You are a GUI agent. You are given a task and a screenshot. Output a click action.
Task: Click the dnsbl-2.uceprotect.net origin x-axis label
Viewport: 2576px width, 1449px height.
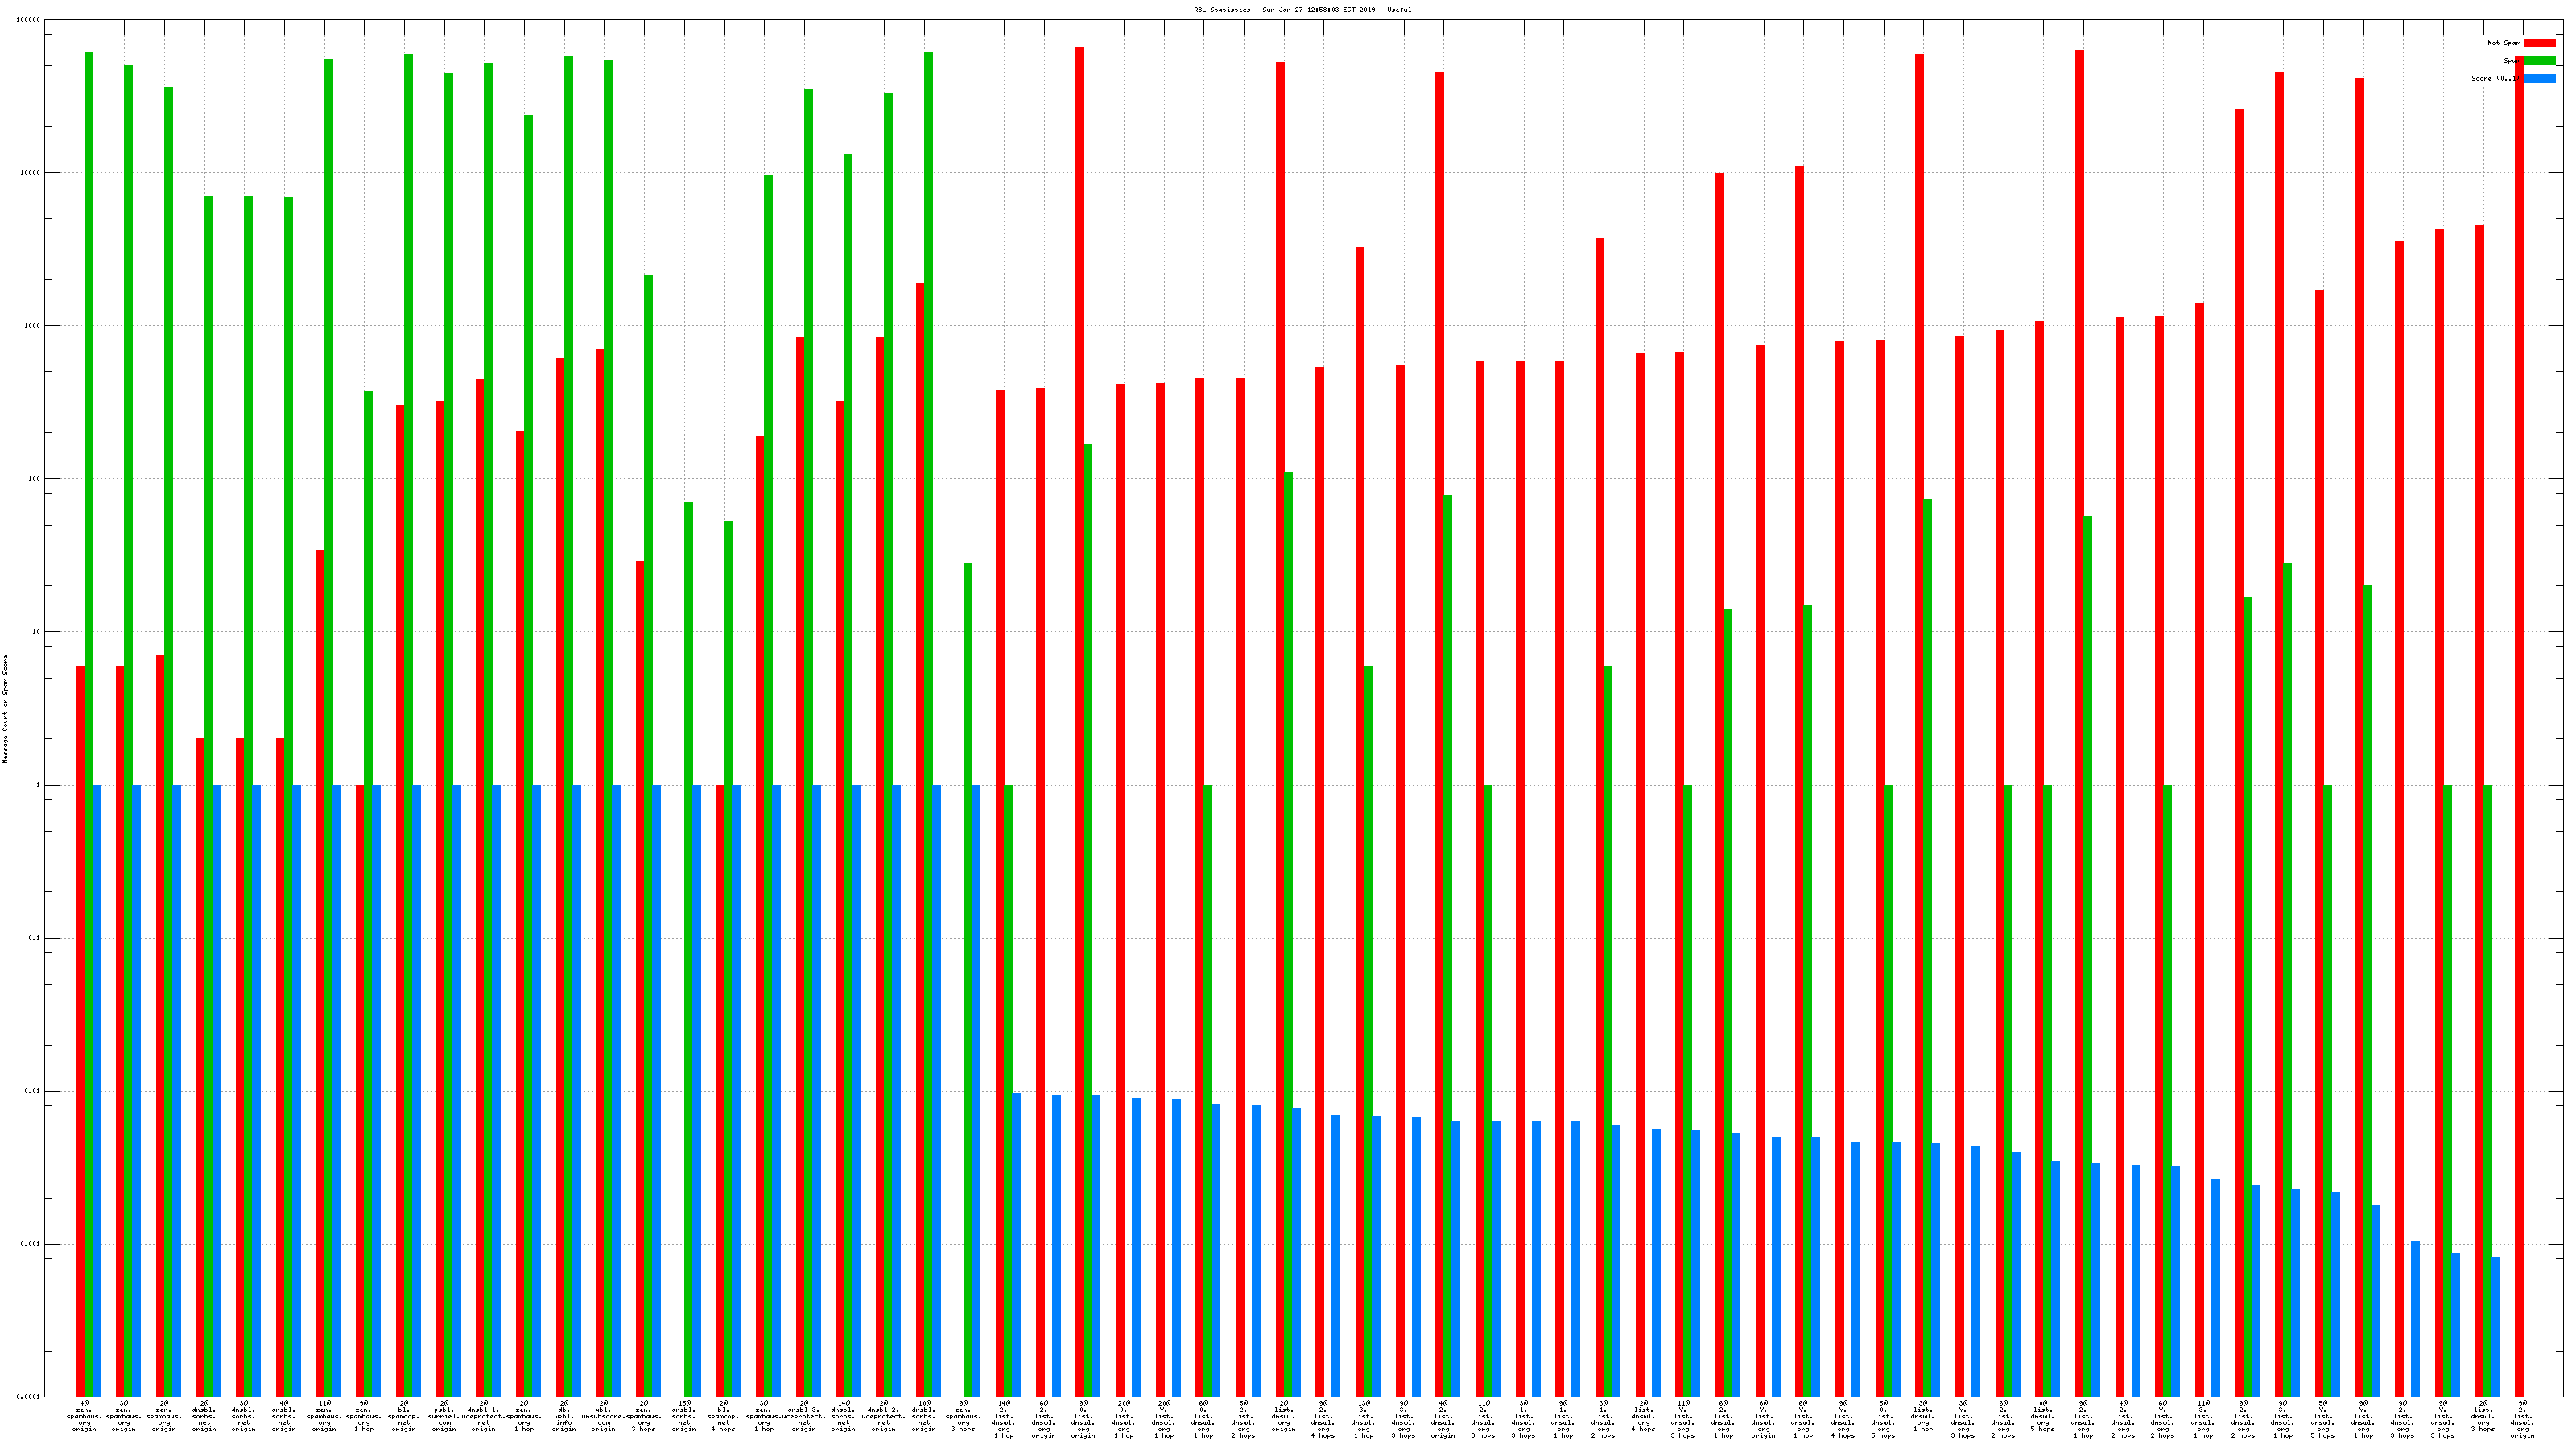click(884, 1416)
